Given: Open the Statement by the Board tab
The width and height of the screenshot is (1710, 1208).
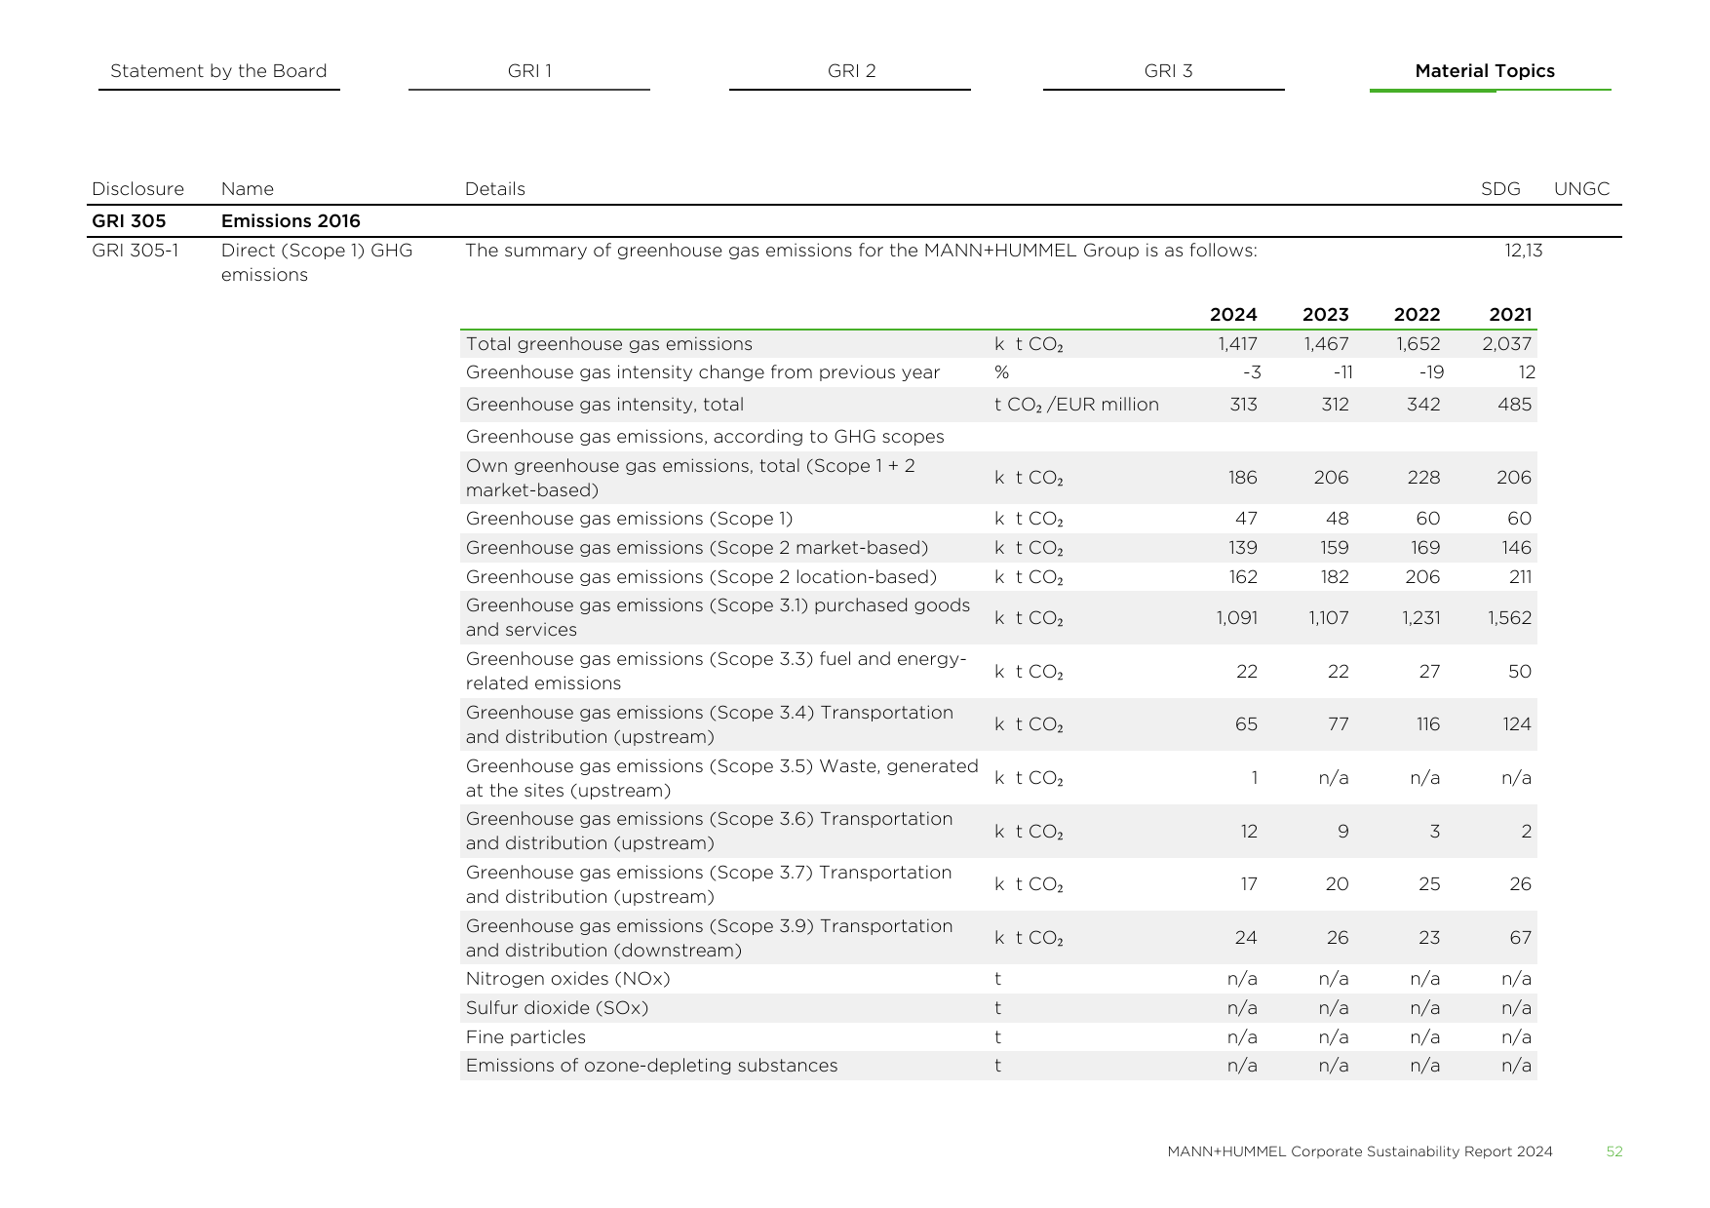Looking at the screenshot, I should click(218, 71).
